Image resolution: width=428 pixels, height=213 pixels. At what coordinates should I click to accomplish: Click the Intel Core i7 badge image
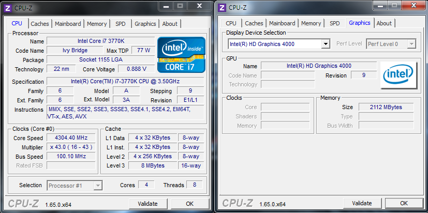181,55
